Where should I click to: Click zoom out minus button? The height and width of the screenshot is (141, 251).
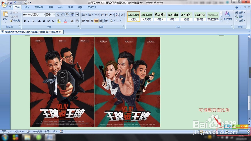[x=227, y=131]
